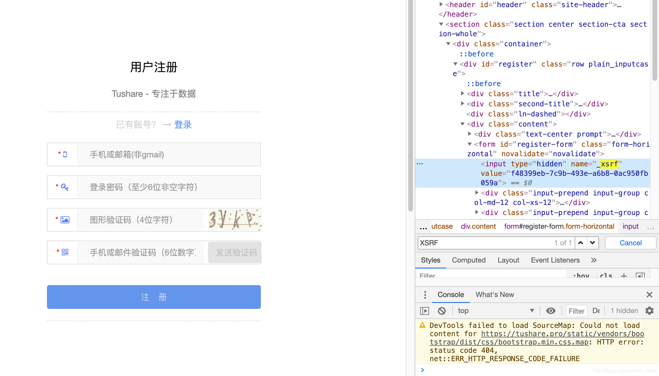Viewport: 659px width, 376px height.
Task: Open the 登录 login link
Action: pos(183,125)
